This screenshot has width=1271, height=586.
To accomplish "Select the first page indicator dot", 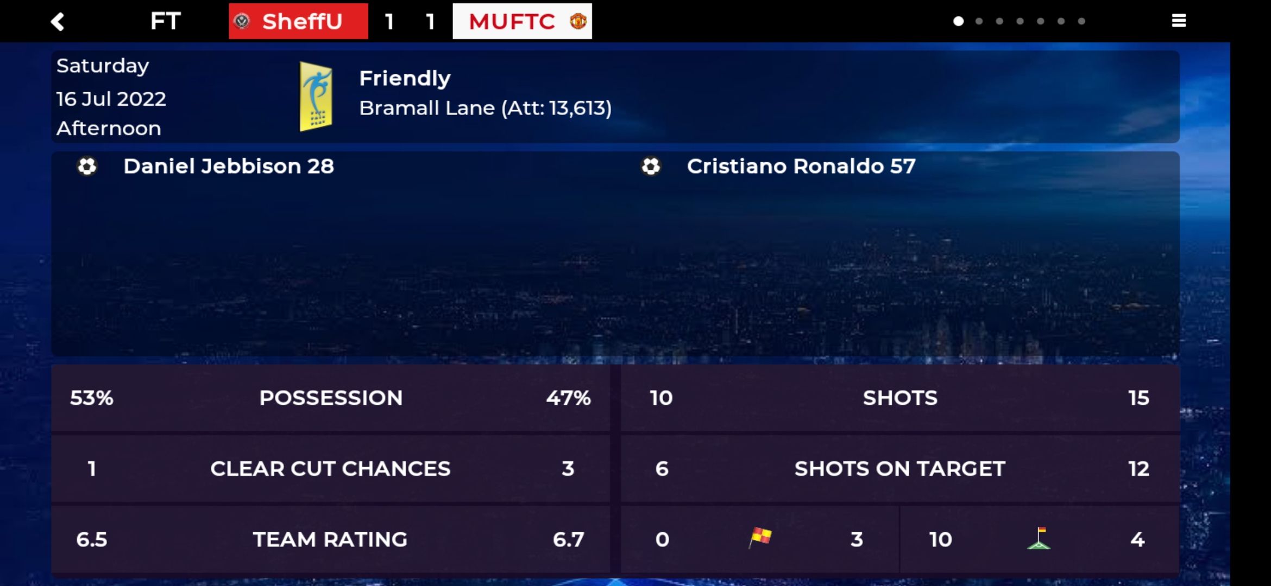I will pyautogui.click(x=959, y=21).
